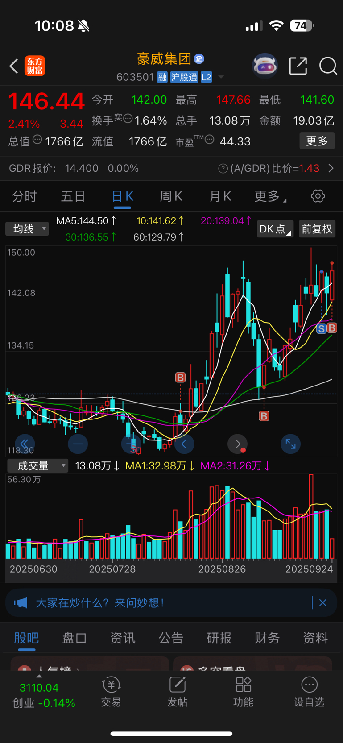Tap the info icon next to 换手
This screenshot has width=343, height=743.
coord(128,119)
